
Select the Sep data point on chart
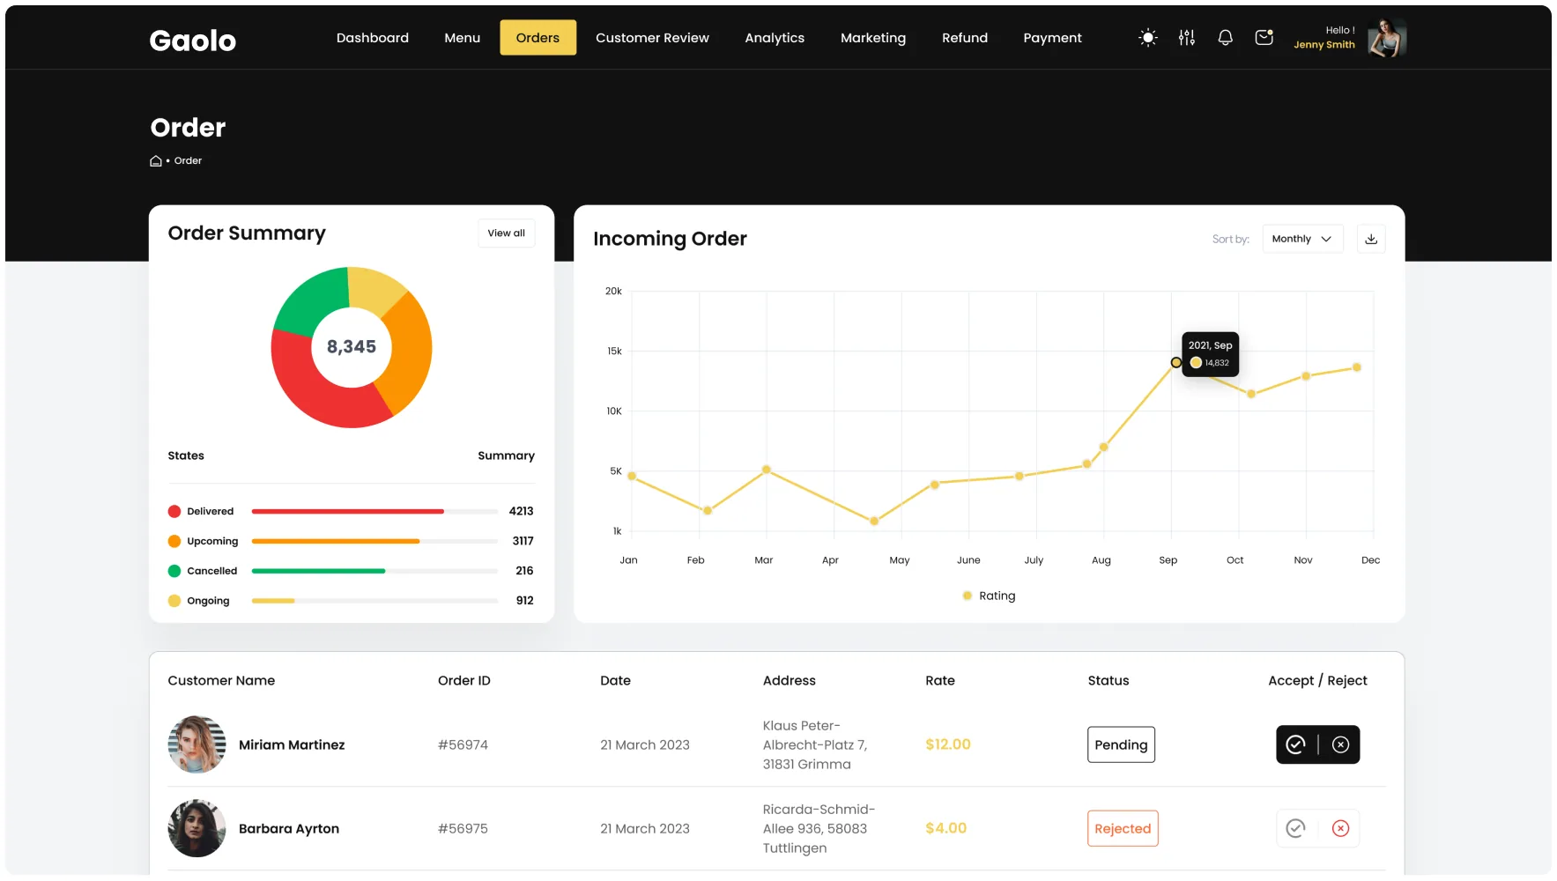pyautogui.click(x=1176, y=363)
